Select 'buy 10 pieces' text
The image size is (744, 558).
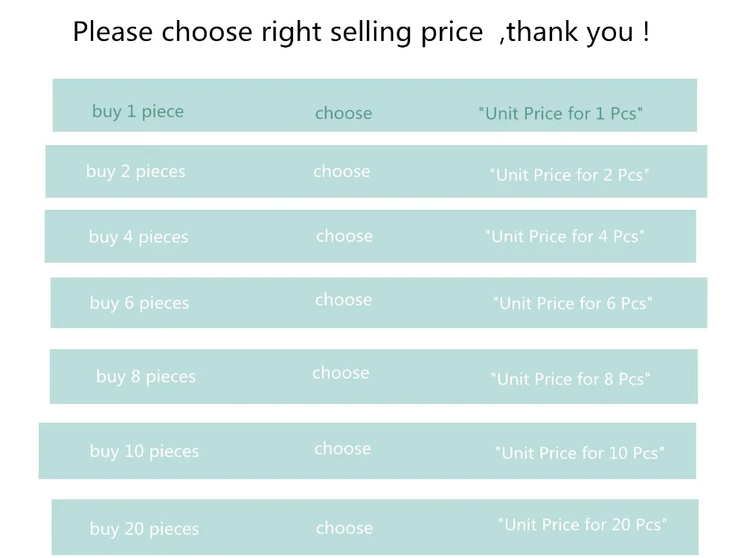click(x=144, y=452)
